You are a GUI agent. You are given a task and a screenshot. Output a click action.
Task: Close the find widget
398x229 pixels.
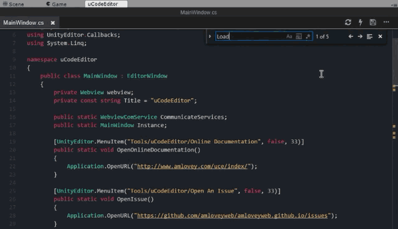coord(380,37)
